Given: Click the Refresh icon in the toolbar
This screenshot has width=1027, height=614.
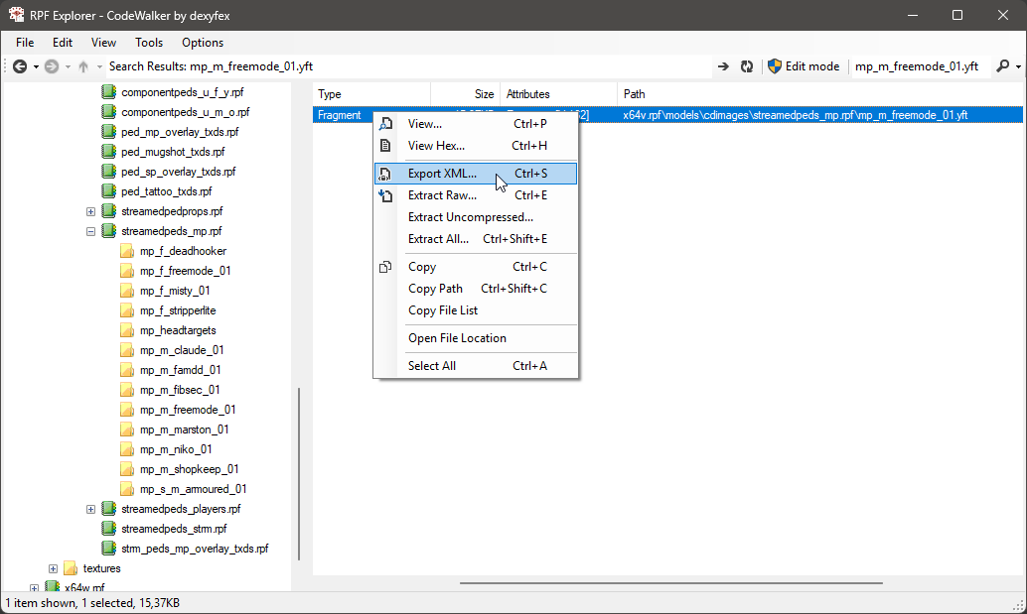Looking at the screenshot, I should click(x=747, y=66).
